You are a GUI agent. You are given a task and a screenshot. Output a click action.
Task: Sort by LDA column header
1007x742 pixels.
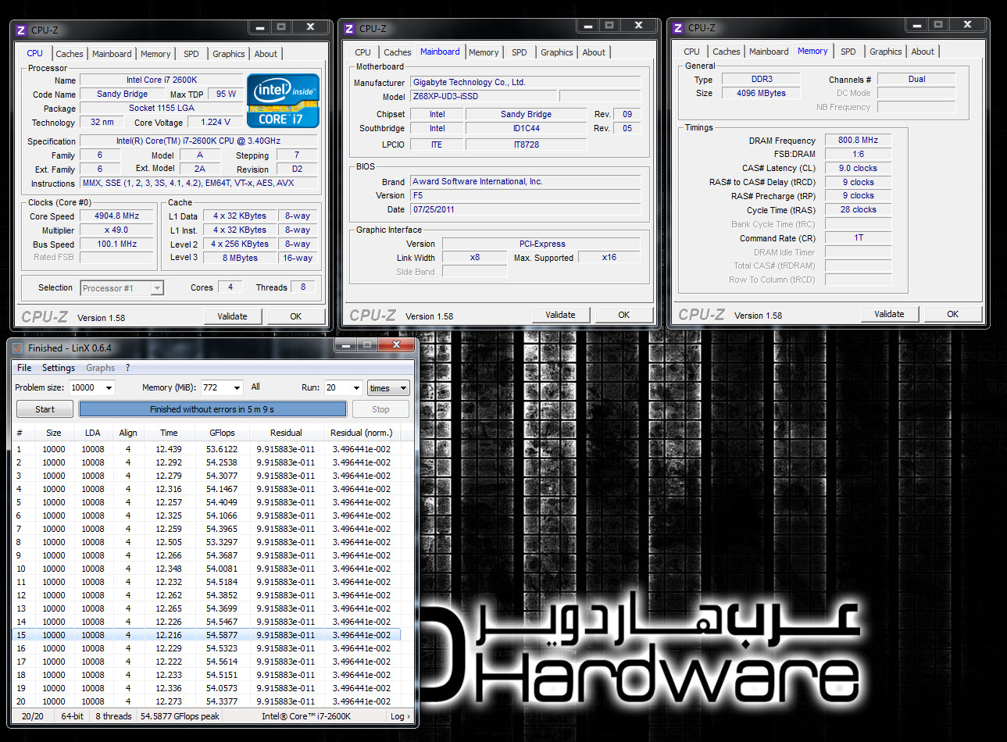click(92, 433)
